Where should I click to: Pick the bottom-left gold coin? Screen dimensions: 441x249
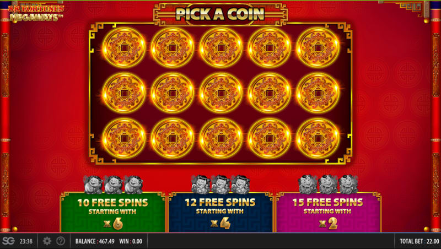tap(124, 138)
